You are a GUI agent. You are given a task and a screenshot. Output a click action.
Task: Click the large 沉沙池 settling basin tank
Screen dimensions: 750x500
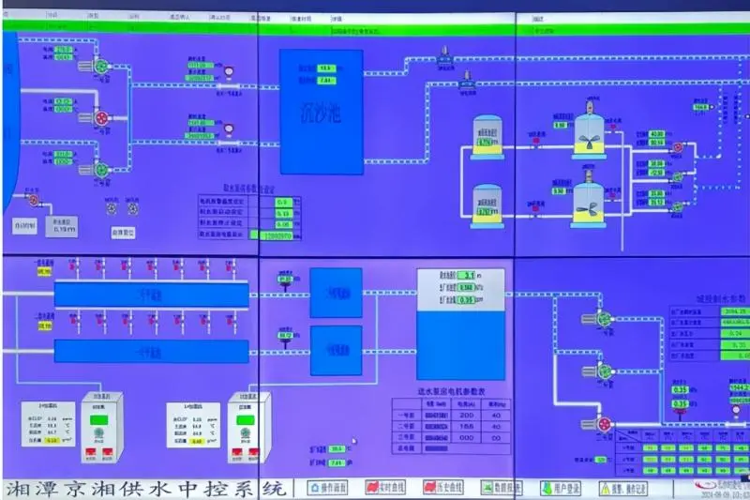pos(322,112)
